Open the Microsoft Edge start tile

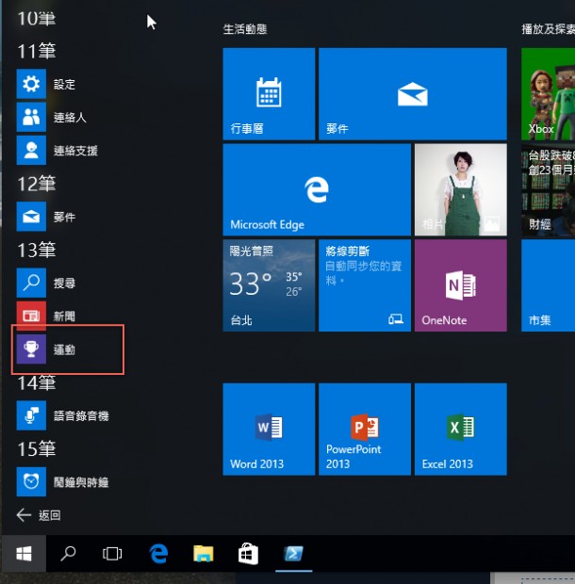tap(316, 189)
